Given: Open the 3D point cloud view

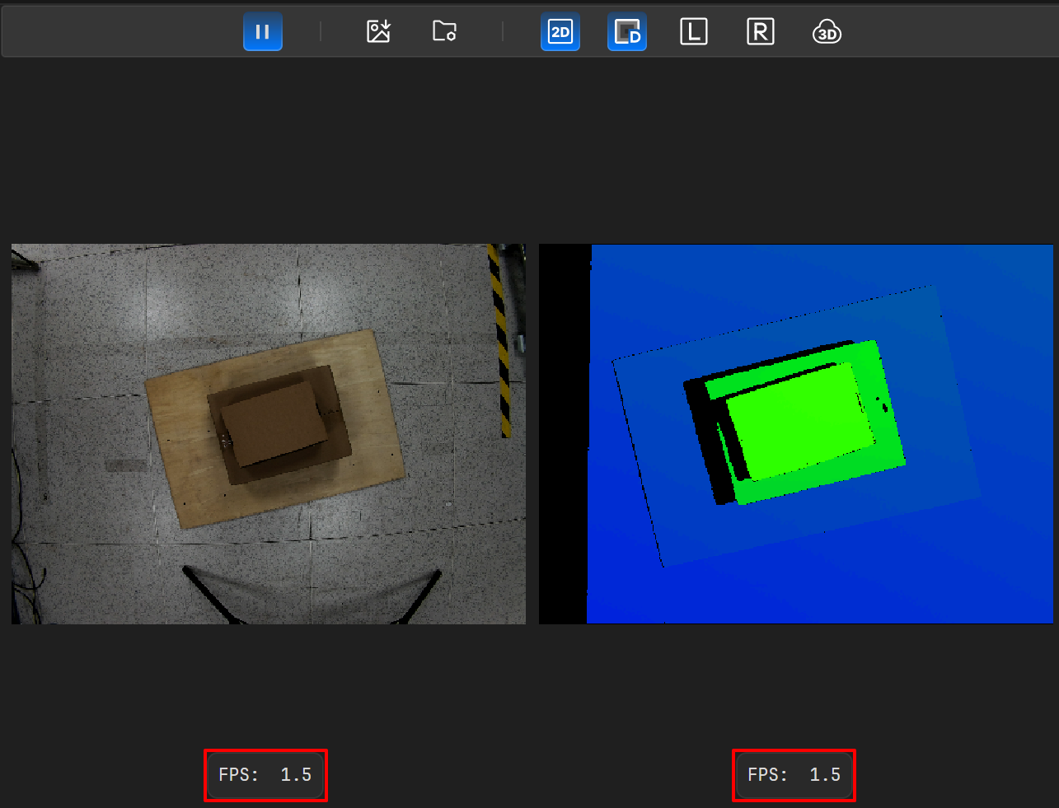Looking at the screenshot, I should [x=827, y=32].
